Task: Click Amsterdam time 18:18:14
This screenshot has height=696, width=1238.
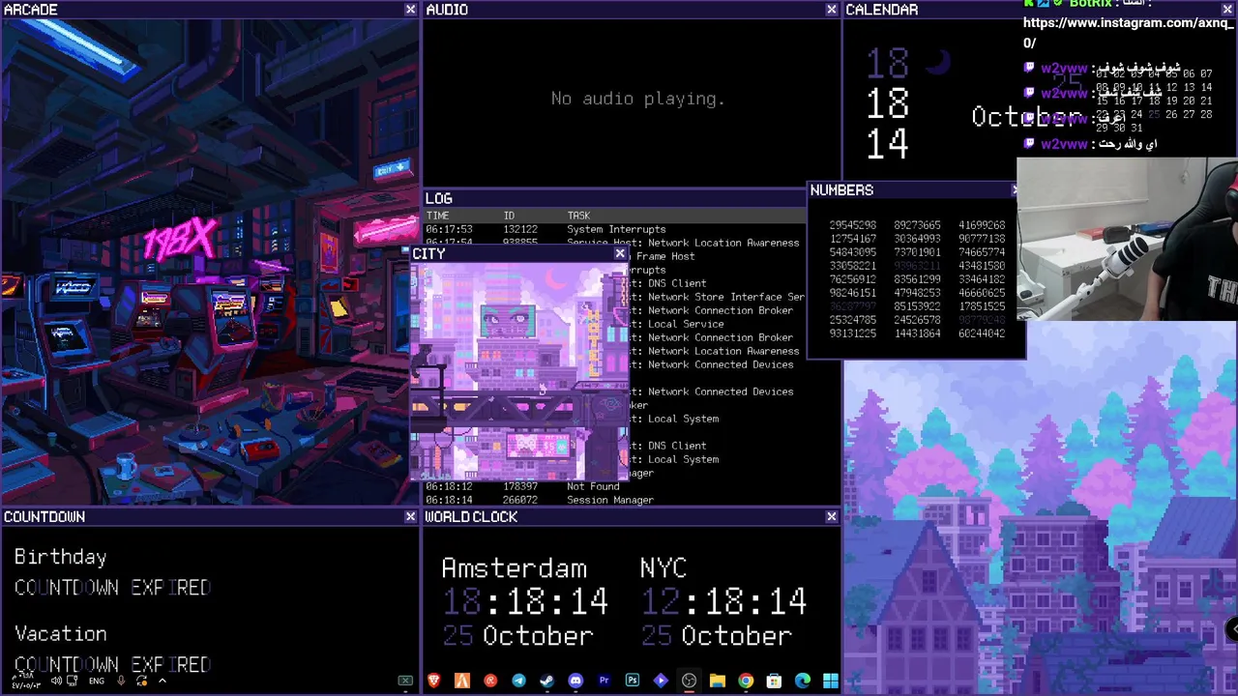Action: (525, 602)
